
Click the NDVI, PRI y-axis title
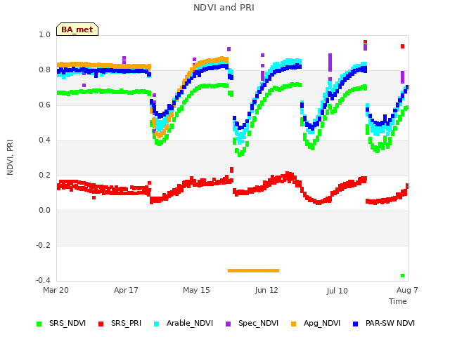click(10, 157)
